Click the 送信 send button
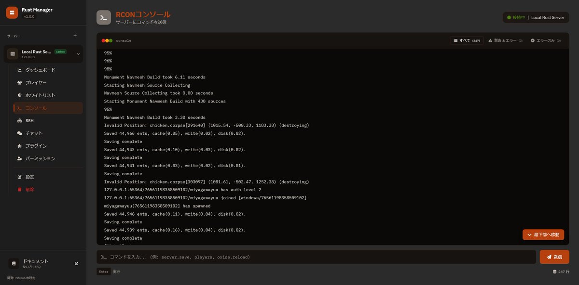This screenshot has height=285, width=579. 554,257
